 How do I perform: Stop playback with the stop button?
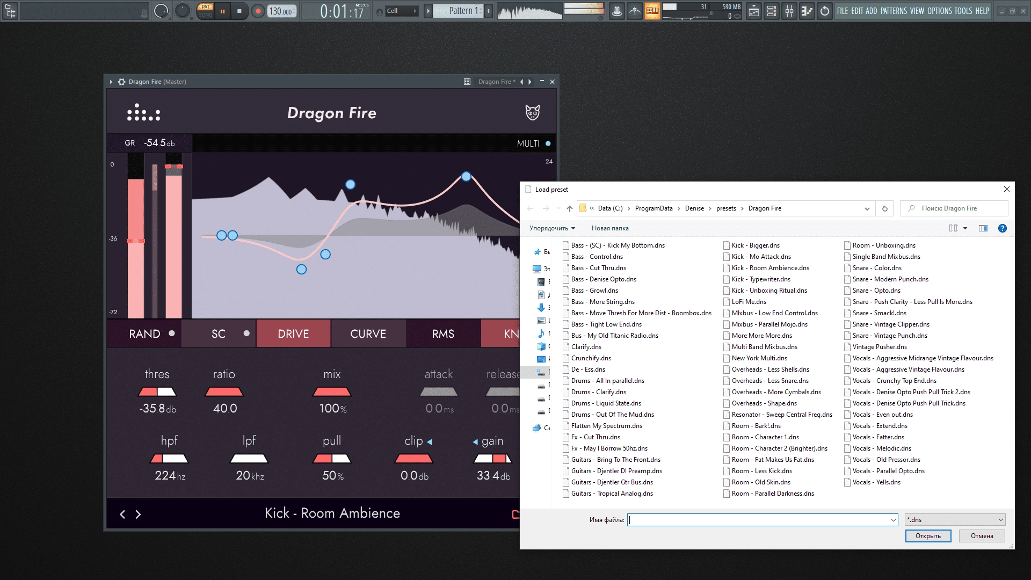(239, 11)
